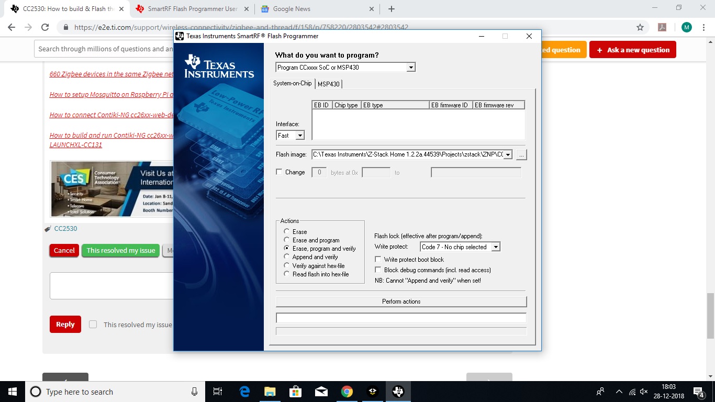Click Ask a new question button
This screenshot has width=715, height=402.
[633, 50]
